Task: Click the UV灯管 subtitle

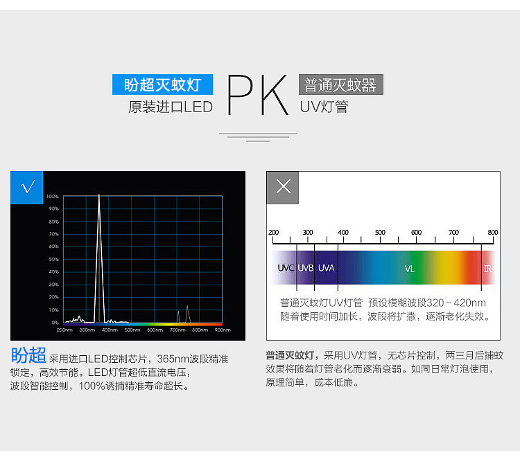Action: 324,107
